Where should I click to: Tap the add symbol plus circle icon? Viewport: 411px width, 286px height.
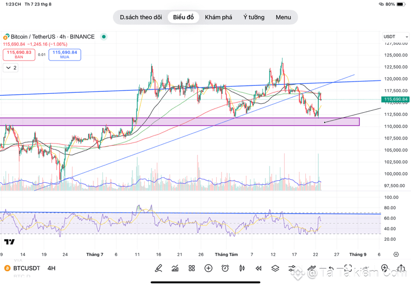pyautogui.click(x=208, y=268)
